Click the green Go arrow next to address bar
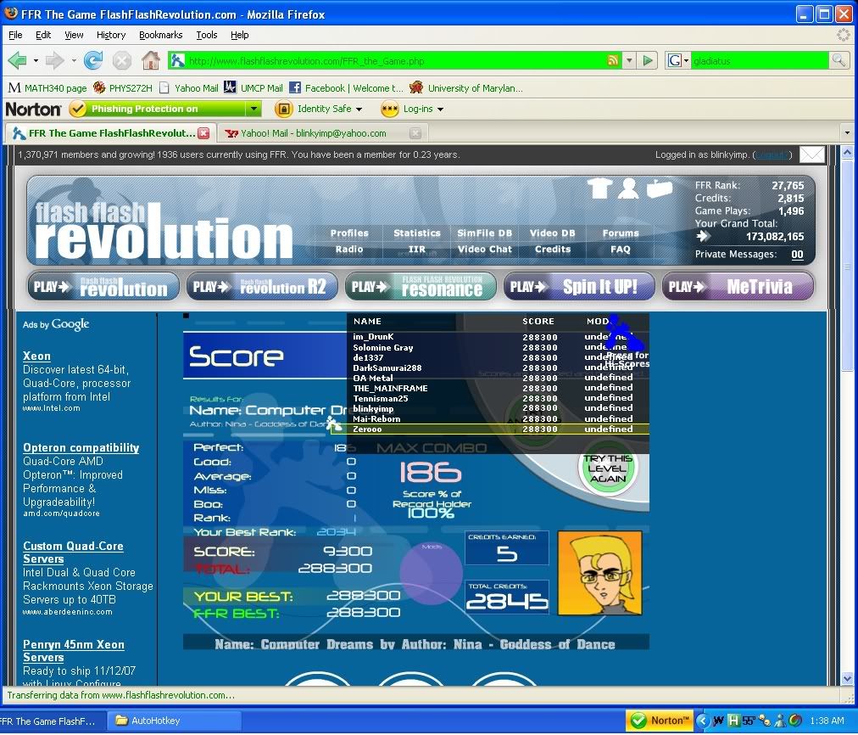This screenshot has height=735, width=858. 648,60
